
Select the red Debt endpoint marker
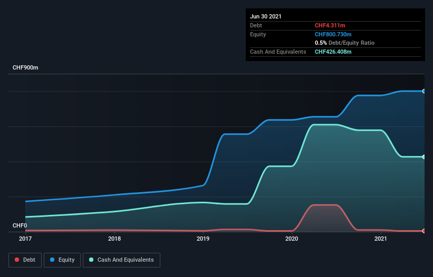(x=424, y=231)
